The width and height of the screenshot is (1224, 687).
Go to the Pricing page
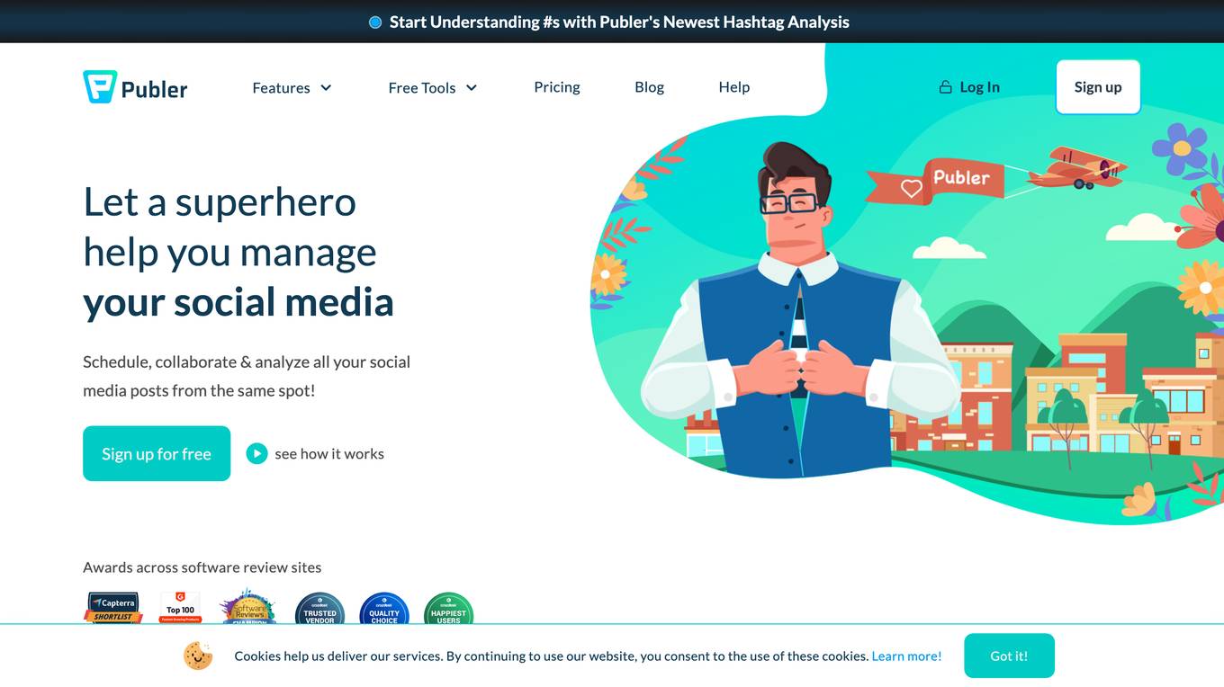click(x=557, y=87)
